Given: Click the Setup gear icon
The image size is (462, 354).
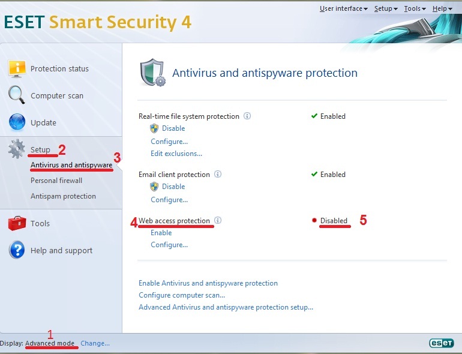Looking at the screenshot, I should click(x=17, y=149).
